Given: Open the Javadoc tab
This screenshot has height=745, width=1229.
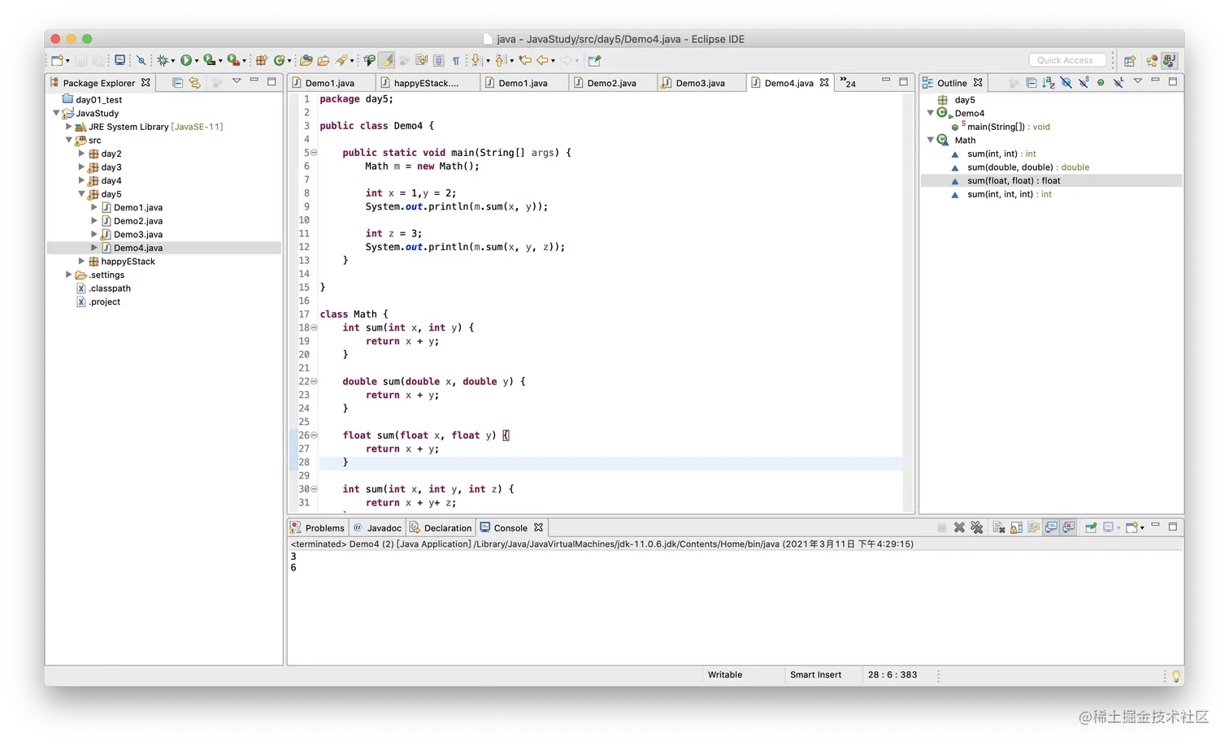Looking at the screenshot, I should (x=378, y=527).
